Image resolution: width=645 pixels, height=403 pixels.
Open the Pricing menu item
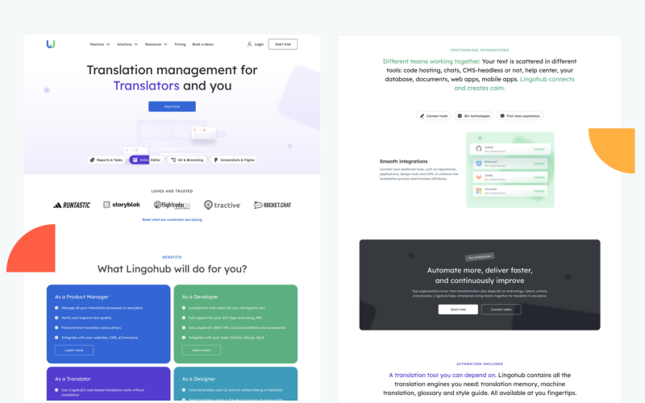180,44
